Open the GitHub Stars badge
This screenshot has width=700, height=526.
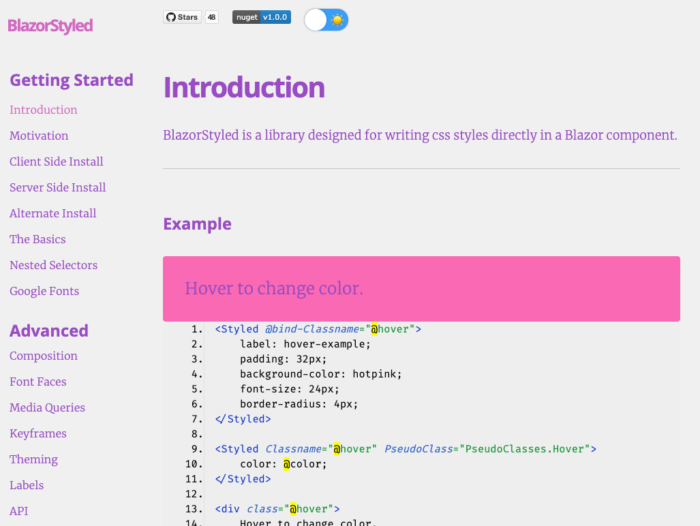tap(182, 18)
